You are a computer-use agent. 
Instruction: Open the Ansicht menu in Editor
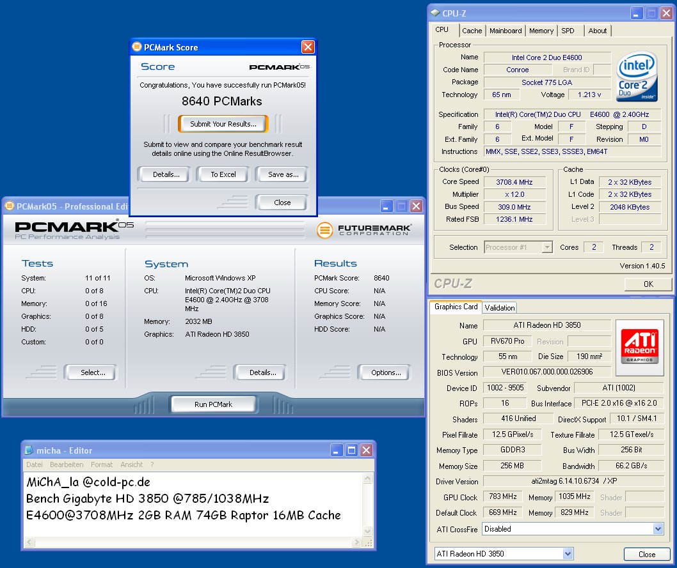pyautogui.click(x=132, y=464)
